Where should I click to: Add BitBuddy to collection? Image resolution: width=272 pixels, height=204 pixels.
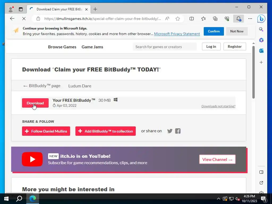(105, 131)
